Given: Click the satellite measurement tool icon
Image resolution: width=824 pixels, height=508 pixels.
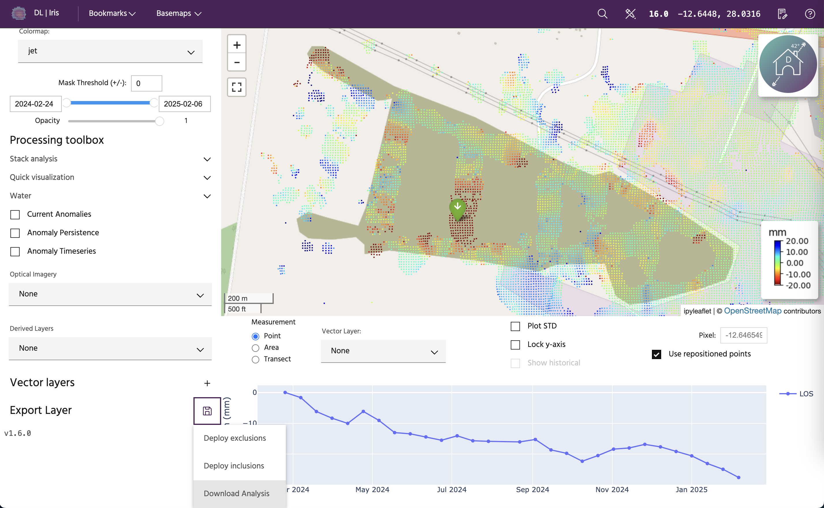Looking at the screenshot, I should click(x=630, y=14).
